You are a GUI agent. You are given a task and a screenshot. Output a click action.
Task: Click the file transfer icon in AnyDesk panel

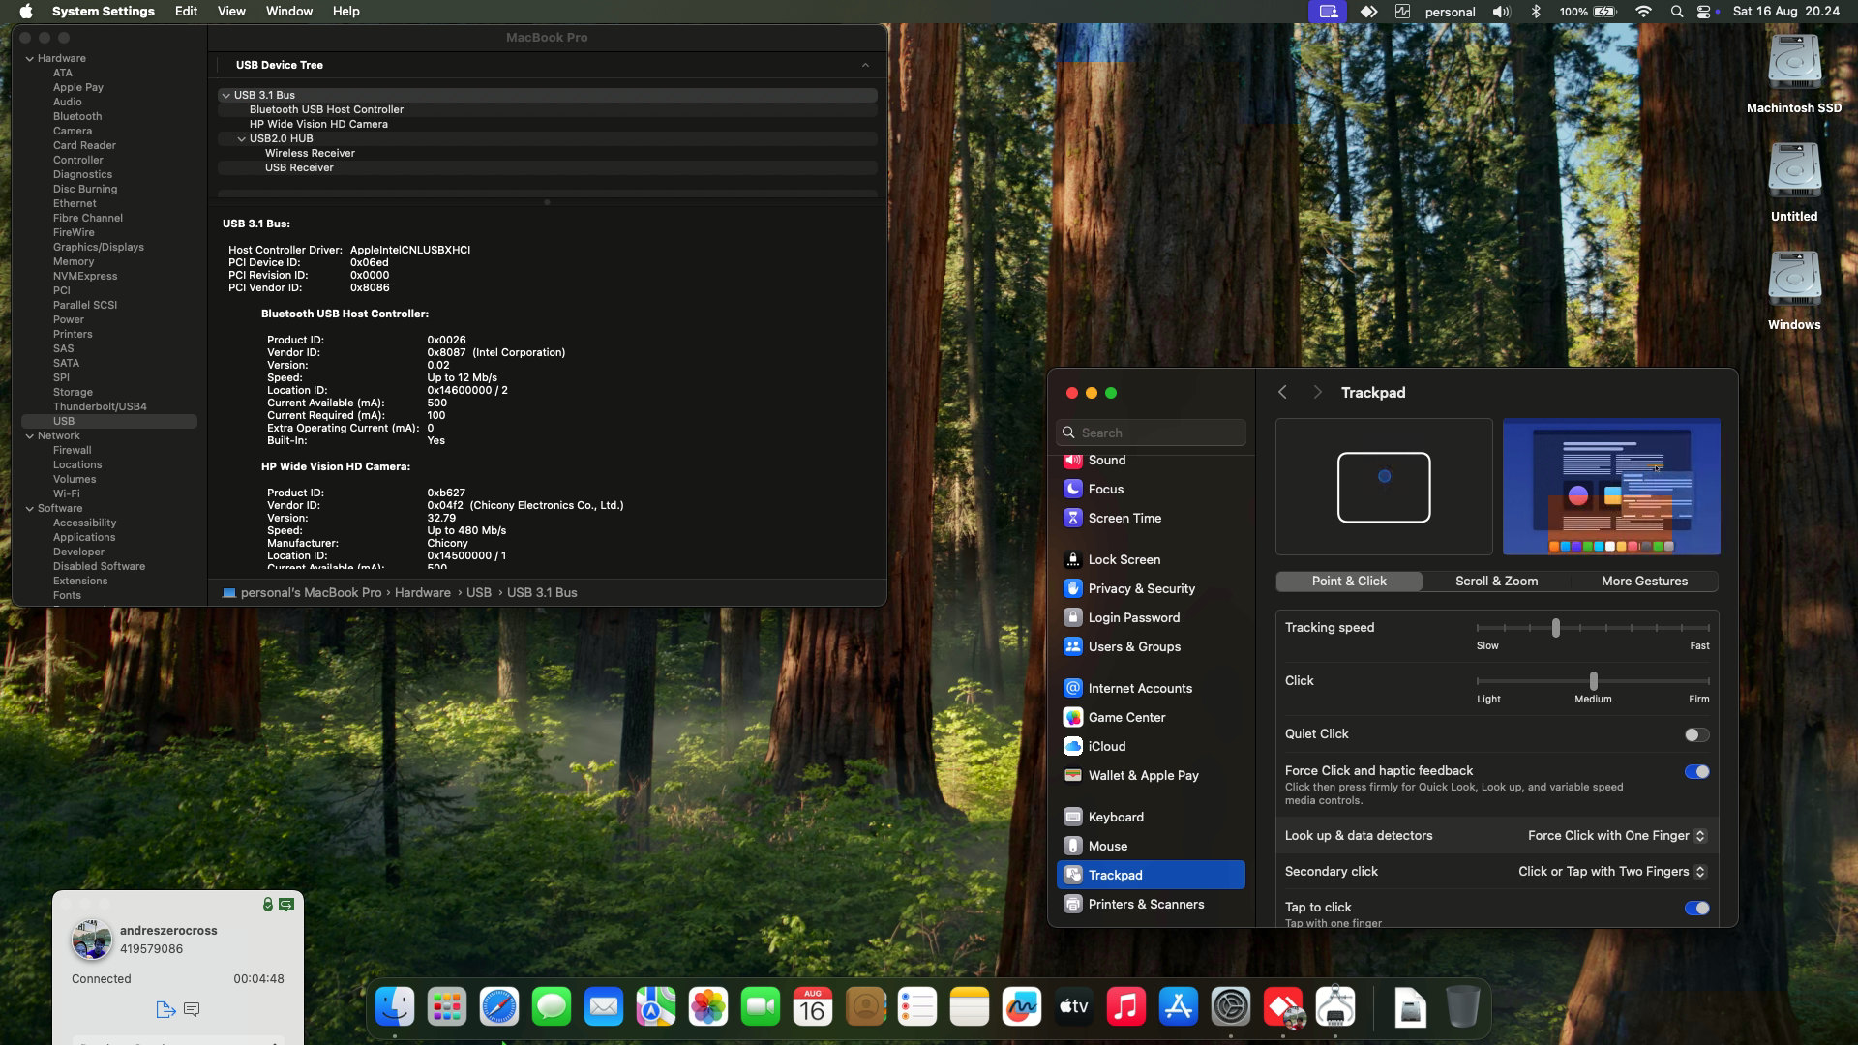click(165, 1009)
